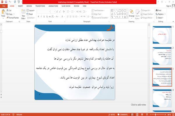Viewport: 175px width, 116px height.
Task: Undo the last action
Action: (10, 2)
